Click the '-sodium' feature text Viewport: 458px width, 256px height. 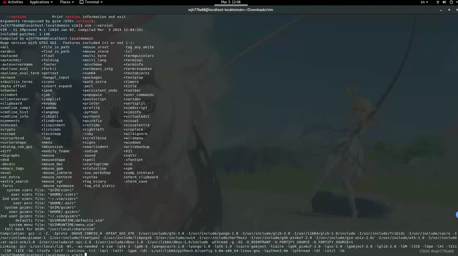tap(90, 151)
